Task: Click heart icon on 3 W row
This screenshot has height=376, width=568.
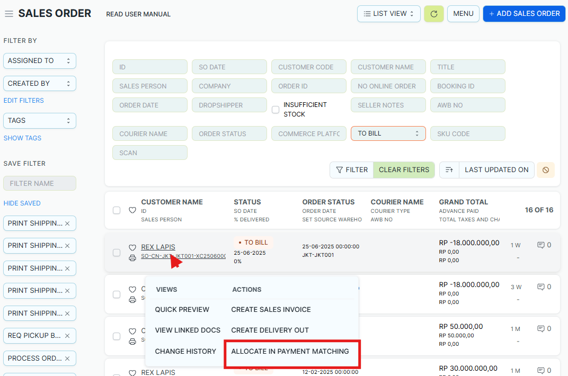Action: tap(132, 289)
